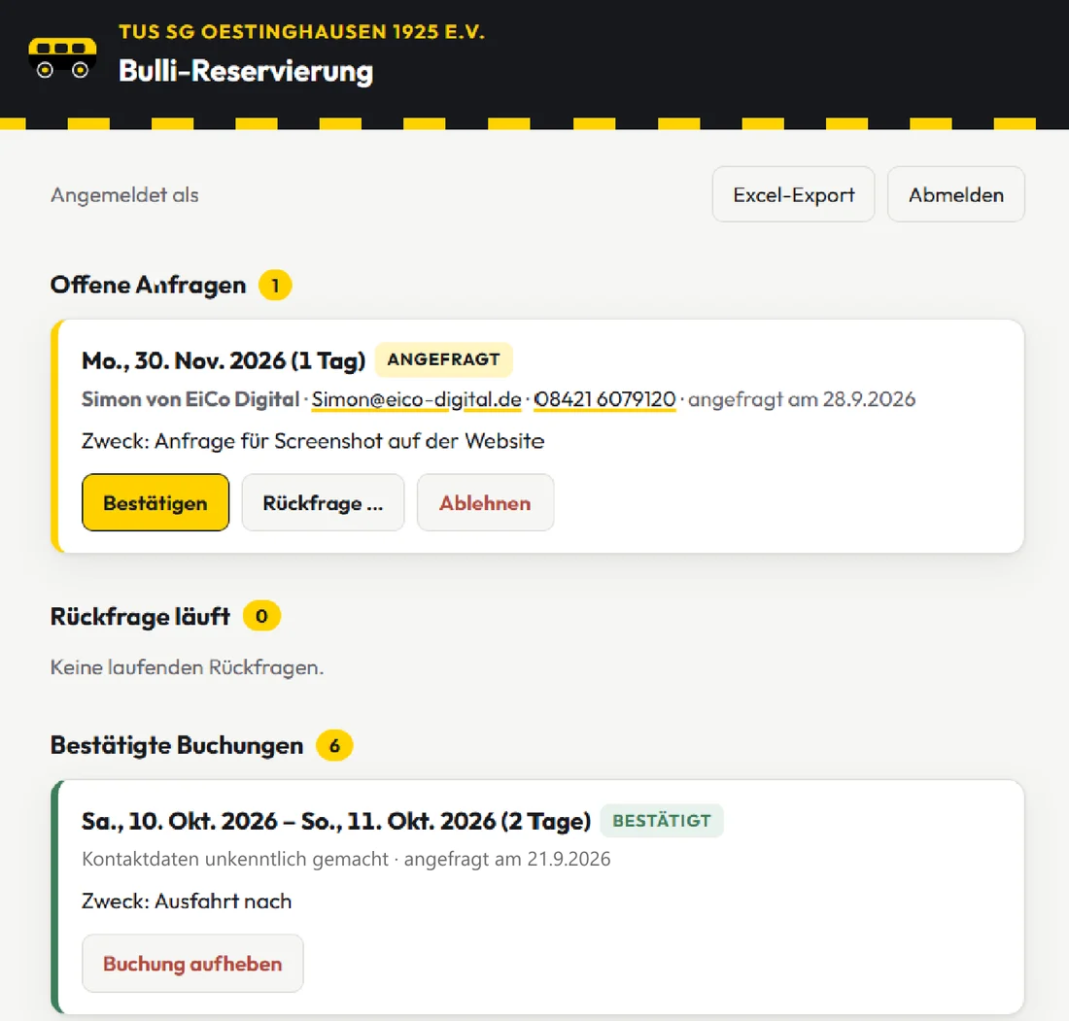Select the name Simon von EiCo Digital
The image size is (1069, 1021).
190,399
